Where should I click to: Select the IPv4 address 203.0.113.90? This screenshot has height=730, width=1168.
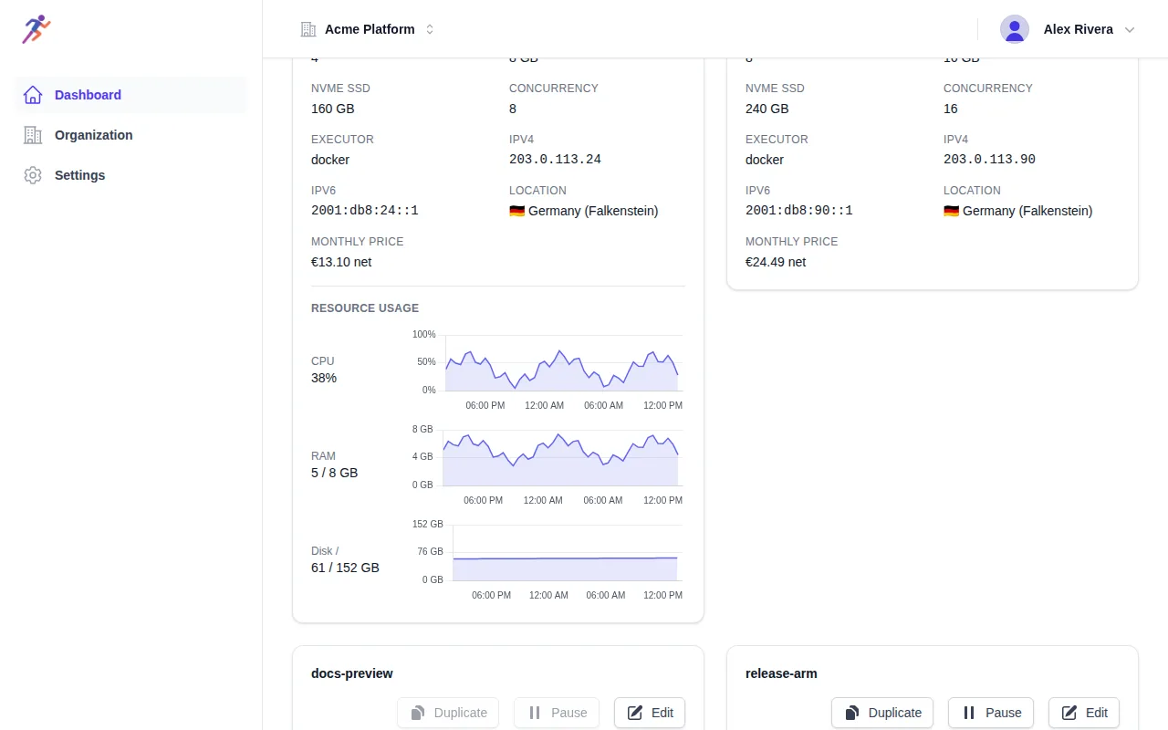(989, 160)
